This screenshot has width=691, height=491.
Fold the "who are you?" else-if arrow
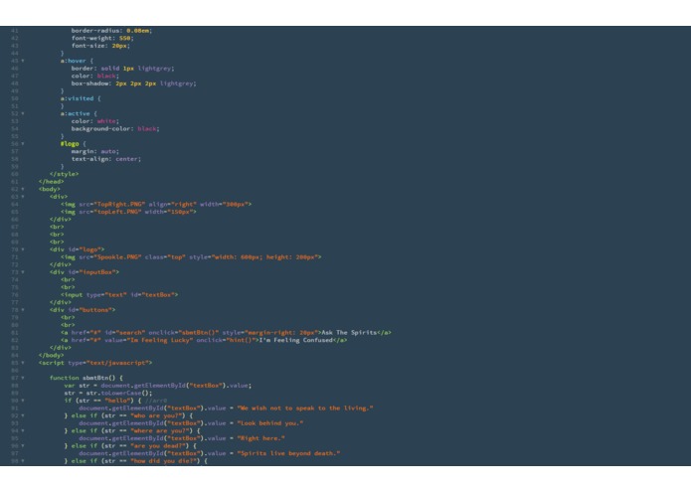click(23, 415)
